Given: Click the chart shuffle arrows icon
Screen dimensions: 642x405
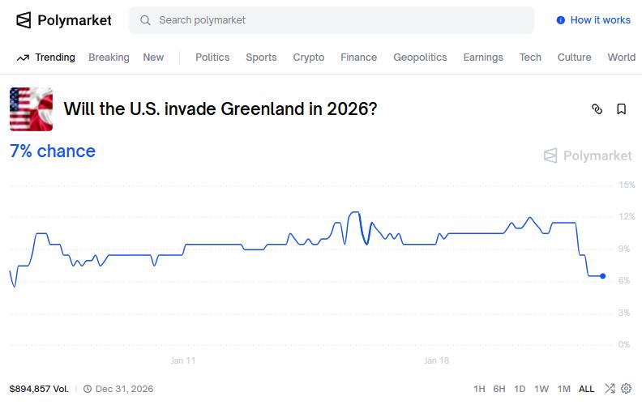Looking at the screenshot, I should tap(610, 389).
